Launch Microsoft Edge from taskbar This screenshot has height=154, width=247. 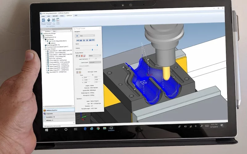click(x=85, y=129)
